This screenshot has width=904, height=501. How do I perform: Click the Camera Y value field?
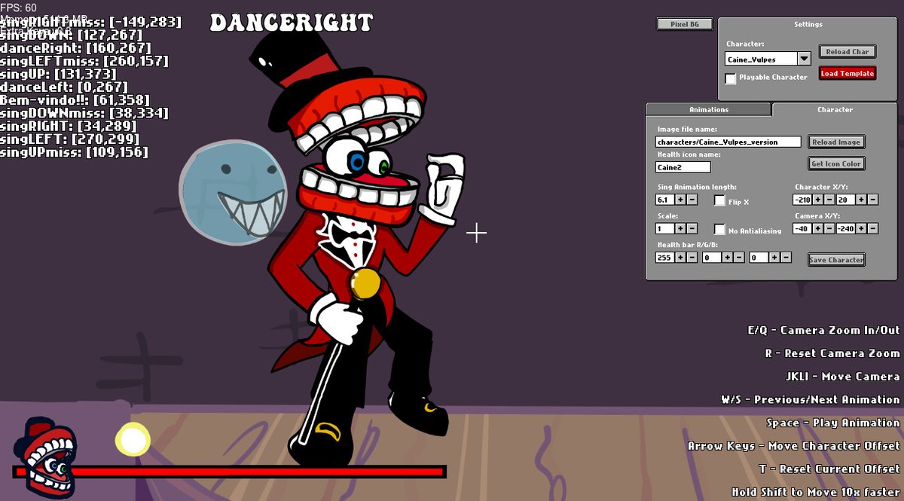click(845, 228)
